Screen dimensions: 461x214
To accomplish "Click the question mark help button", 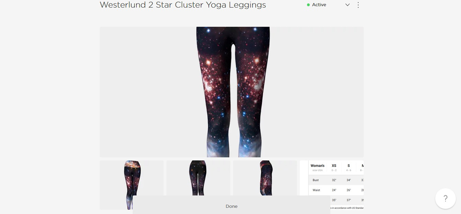I will [x=446, y=199].
